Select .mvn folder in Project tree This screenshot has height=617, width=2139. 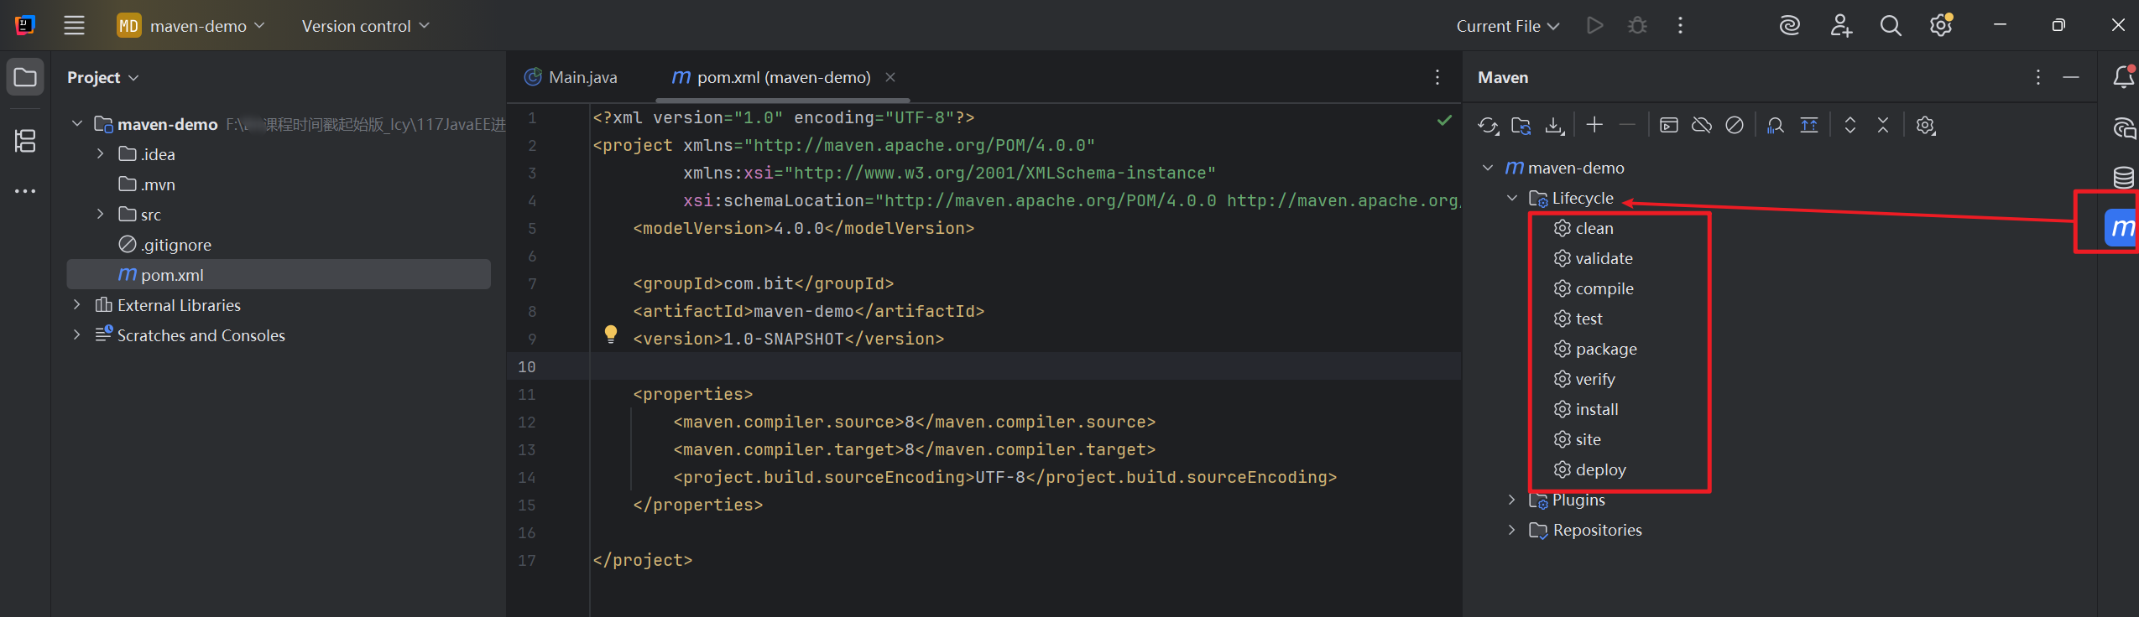tap(147, 184)
